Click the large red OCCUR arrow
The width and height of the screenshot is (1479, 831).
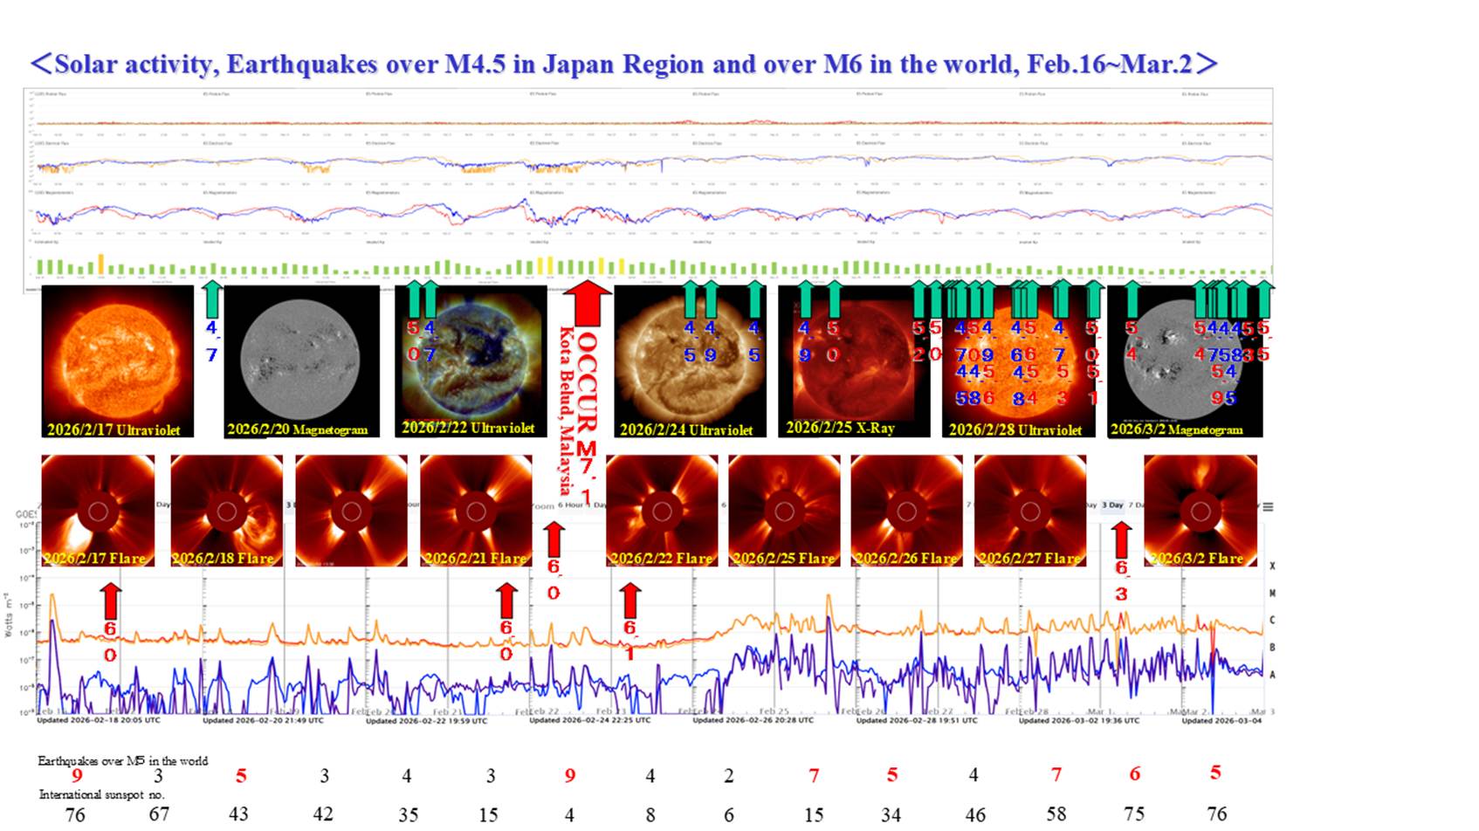(x=587, y=302)
